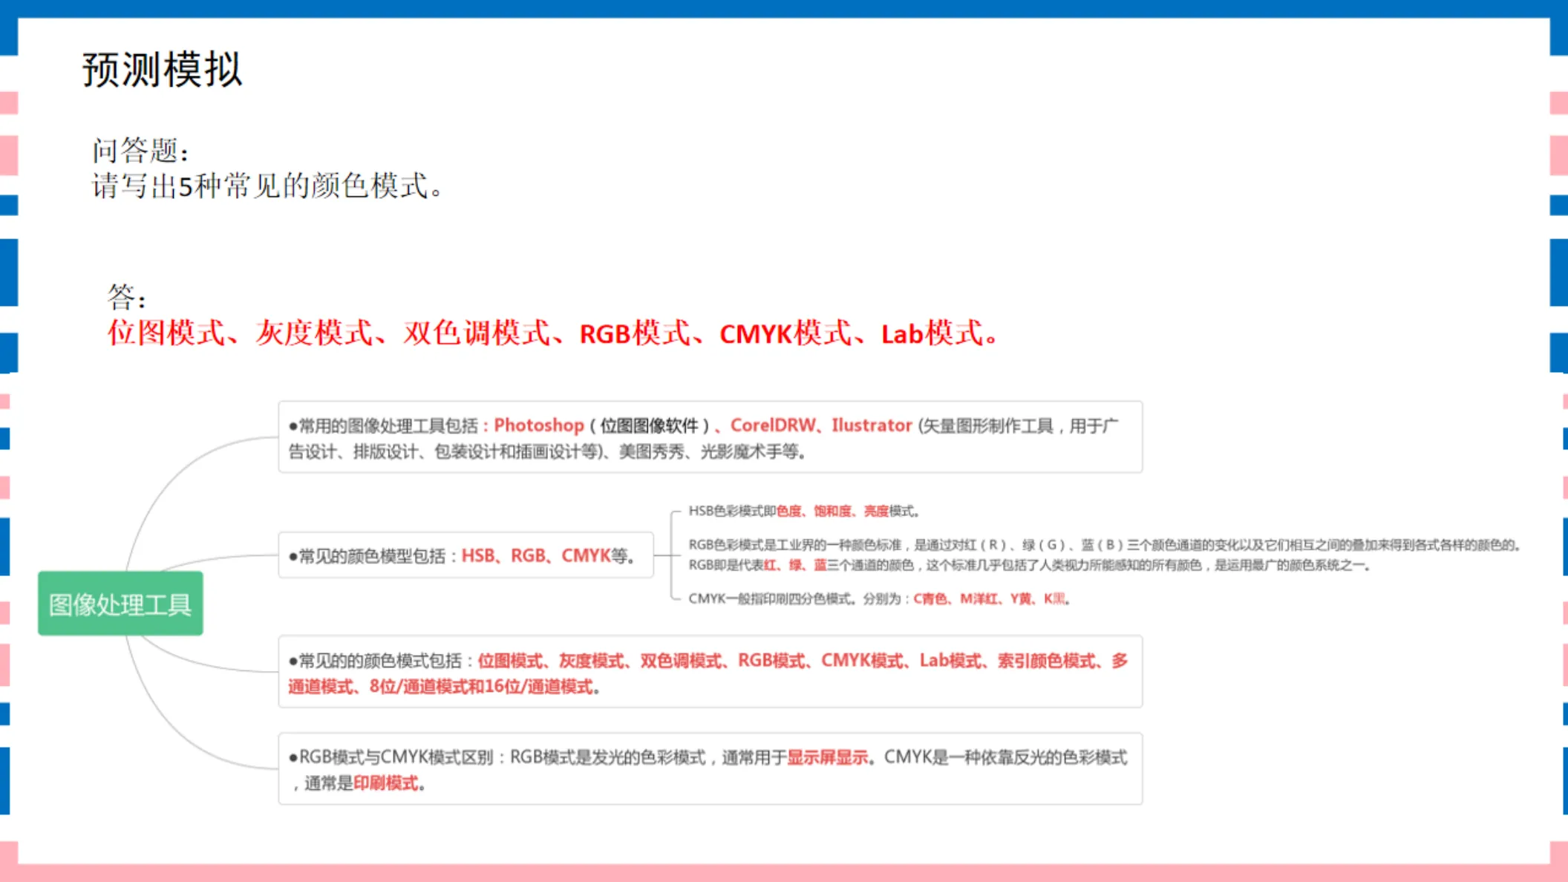Image resolution: width=1568 pixels, height=882 pixels.
Task: Click the green 图像处理工具 mind map node
Action: pos(120,604)
